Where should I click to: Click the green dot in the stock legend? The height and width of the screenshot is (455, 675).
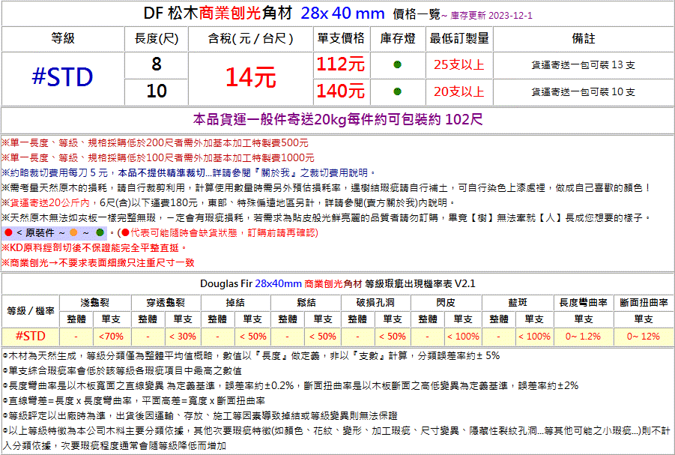pyautogui.click(x=100, y=232)
